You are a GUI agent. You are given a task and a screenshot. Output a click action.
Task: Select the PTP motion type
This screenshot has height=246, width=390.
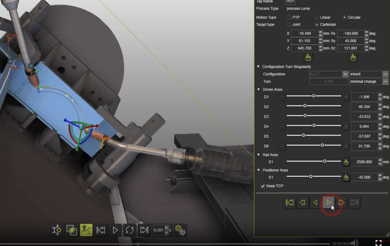289,17
